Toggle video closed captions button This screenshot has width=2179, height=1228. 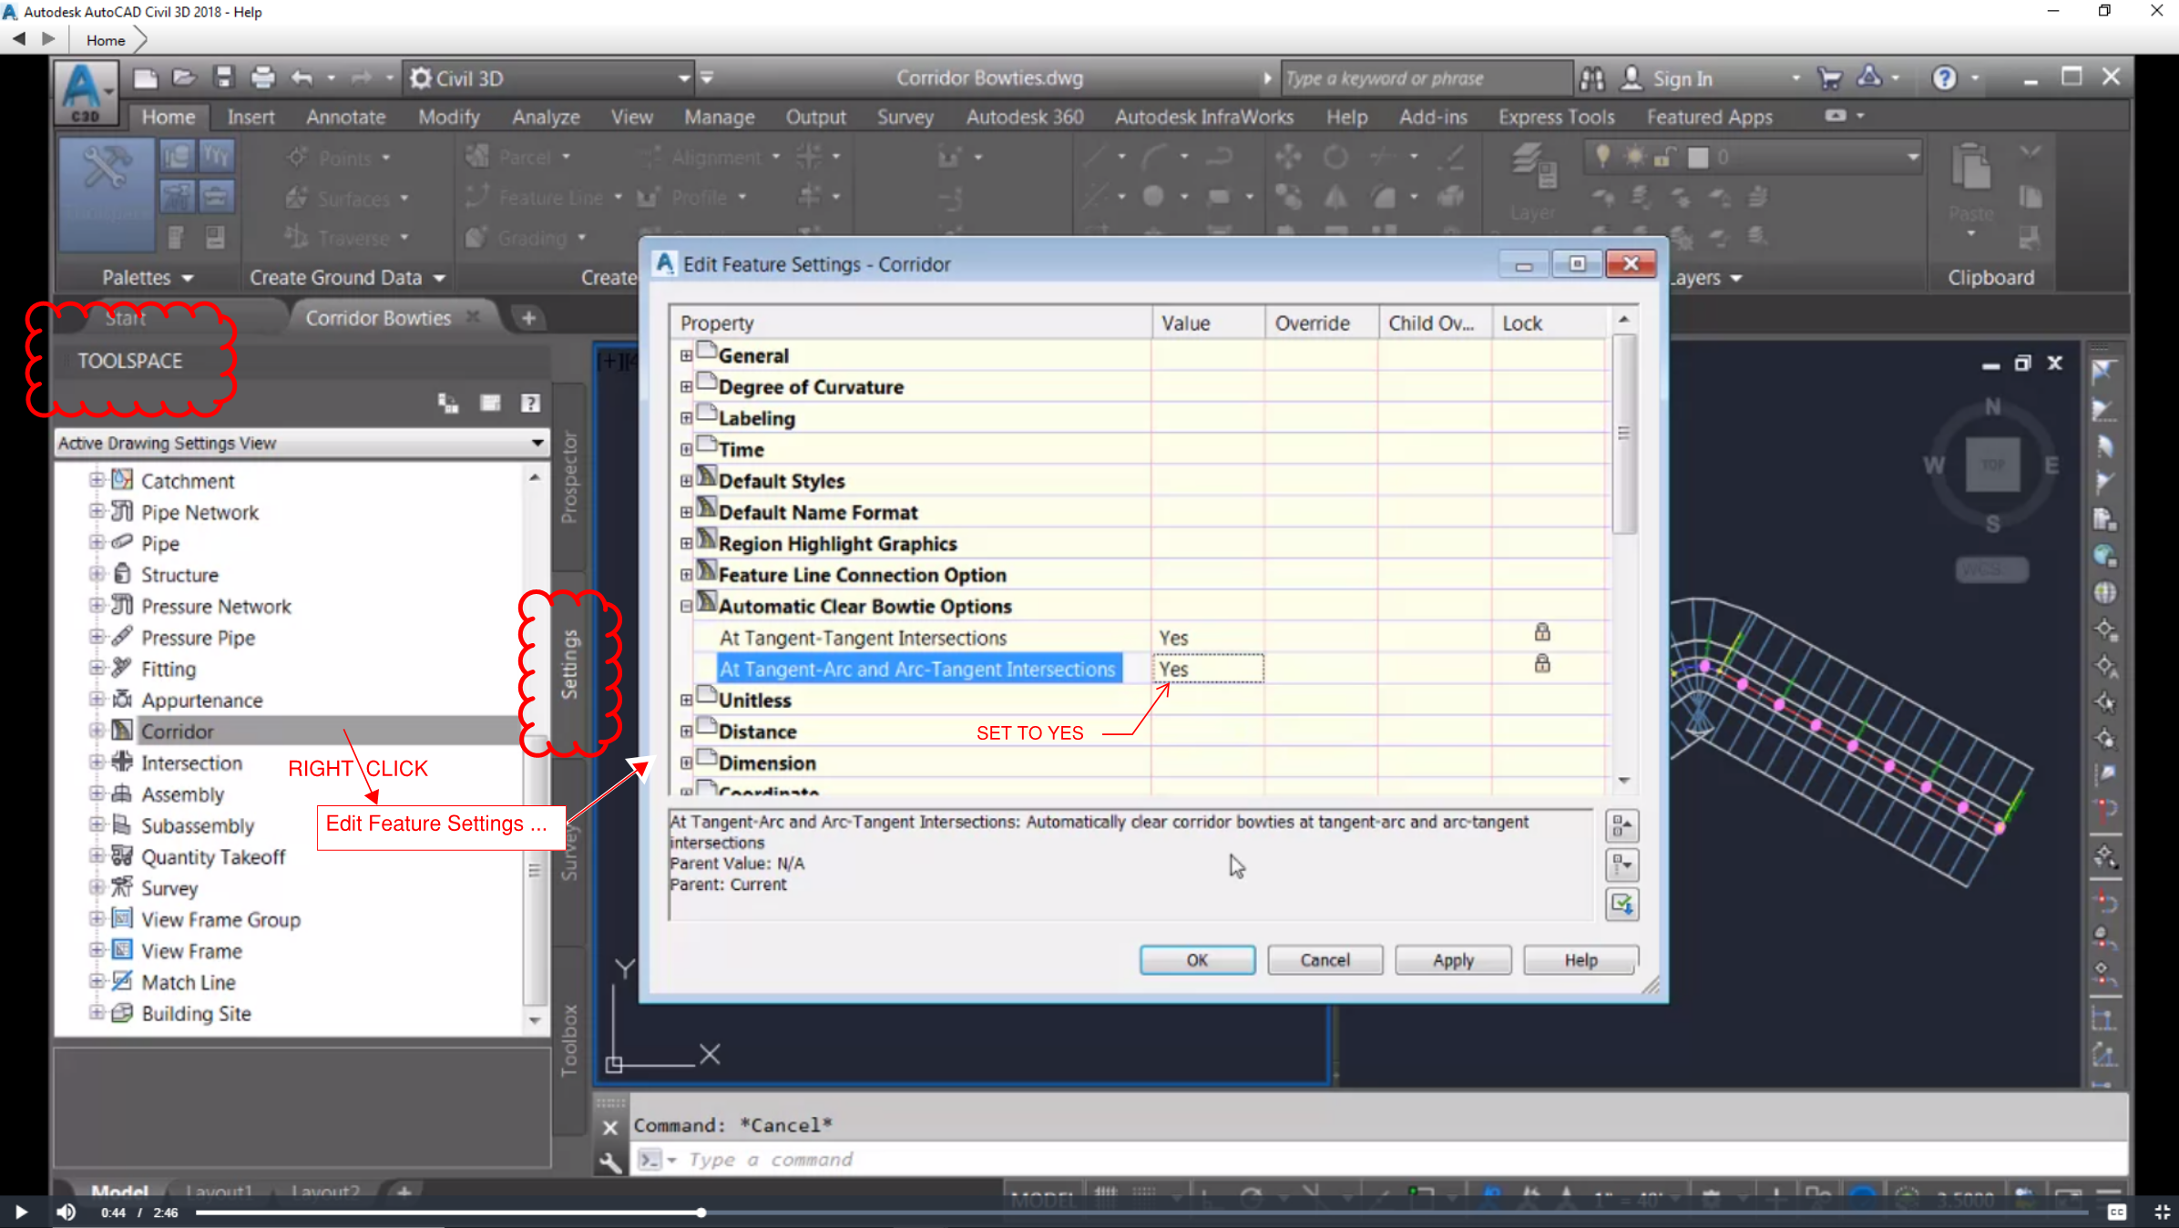click(x=2117, y=1212)
